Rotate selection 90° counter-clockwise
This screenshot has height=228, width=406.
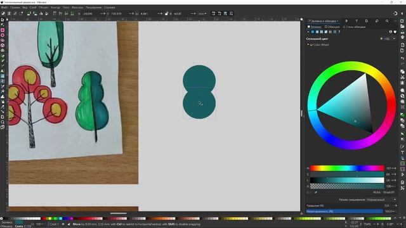click(29, 13)
